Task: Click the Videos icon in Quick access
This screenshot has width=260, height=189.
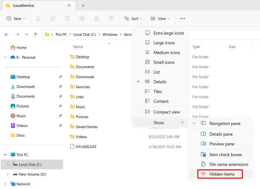Action: [x=13, y=125]
